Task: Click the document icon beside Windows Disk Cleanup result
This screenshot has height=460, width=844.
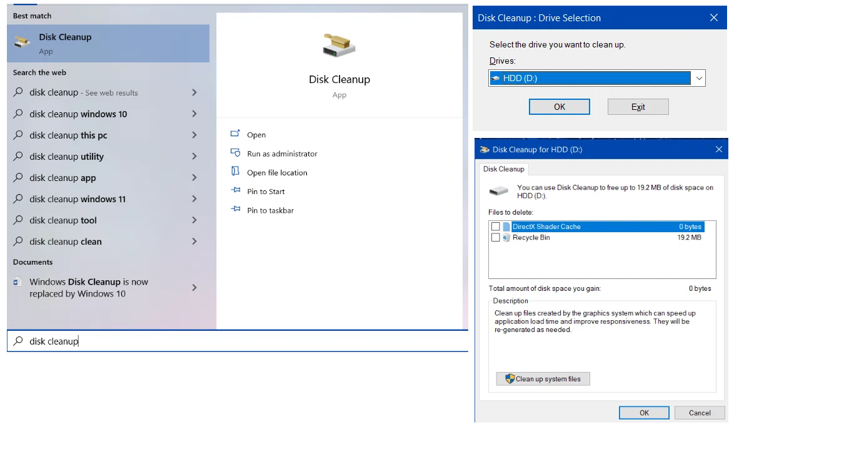Action: point(18,282)
